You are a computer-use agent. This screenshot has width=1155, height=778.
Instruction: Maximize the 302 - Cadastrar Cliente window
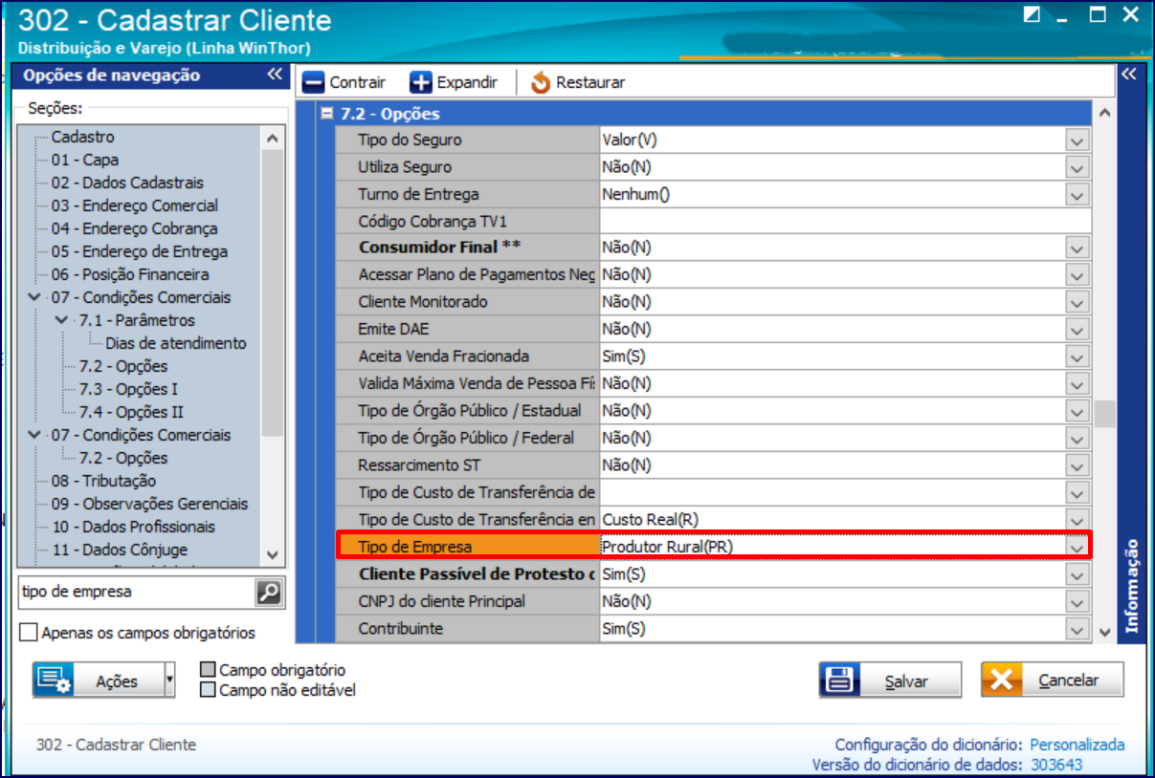click(x=1098, y=14)
